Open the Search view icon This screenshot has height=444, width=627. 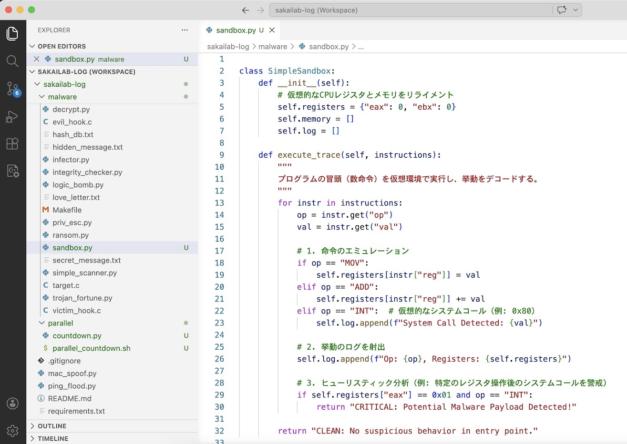13,61
